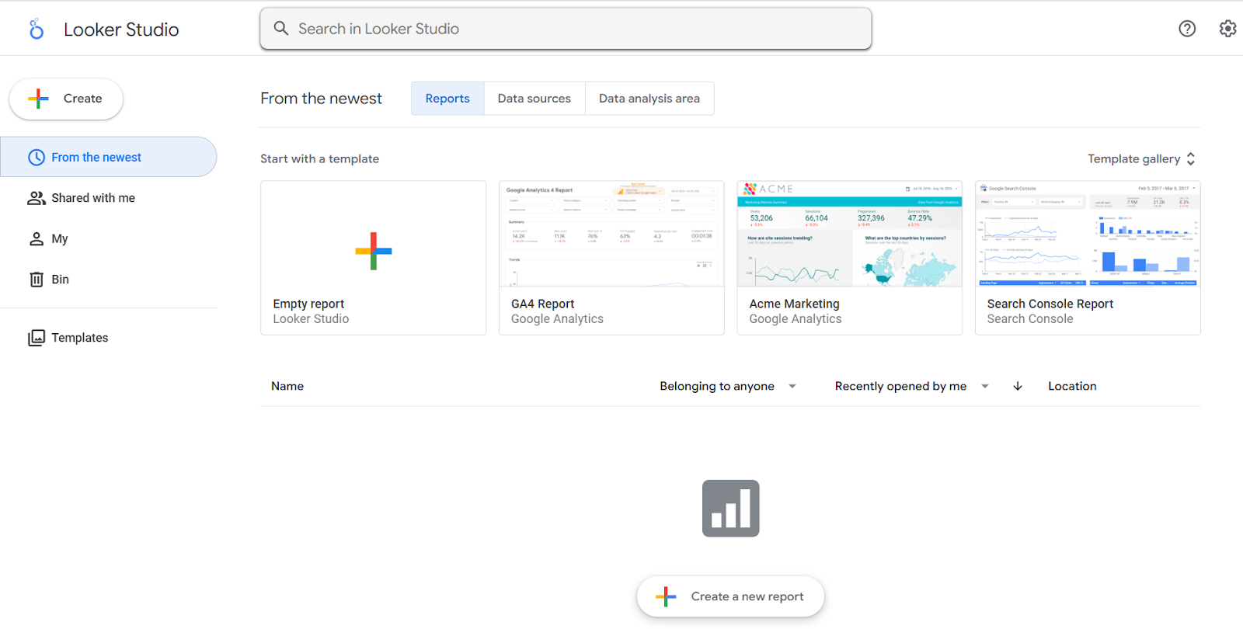Screen dimensions: 1243x629
Task: Open the help question mark icon
Action: pos(1187,29)
